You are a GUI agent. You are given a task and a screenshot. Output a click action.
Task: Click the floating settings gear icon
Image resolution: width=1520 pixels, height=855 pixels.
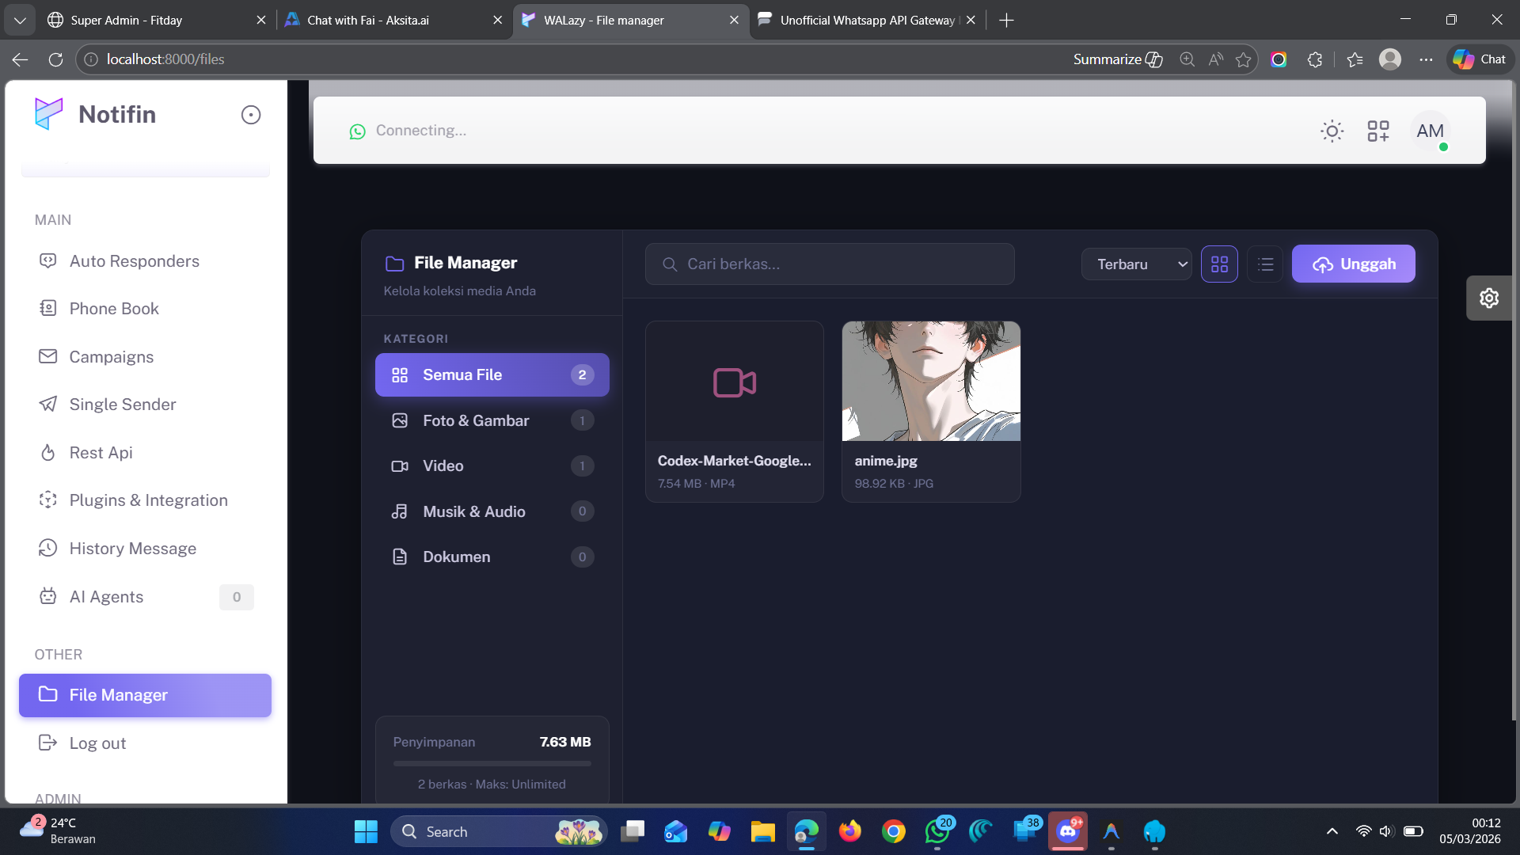(x=1488, y=298)
